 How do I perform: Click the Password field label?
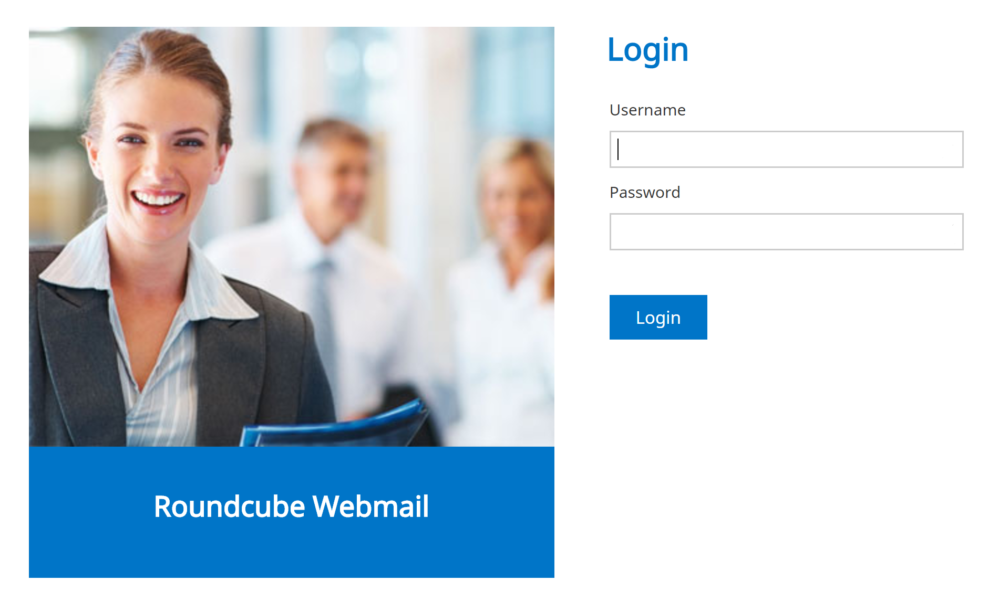[x=645, y=193]
